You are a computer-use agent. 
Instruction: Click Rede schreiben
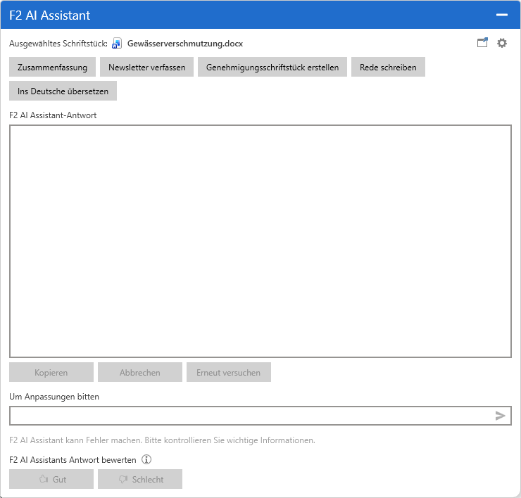pos(388,67)
